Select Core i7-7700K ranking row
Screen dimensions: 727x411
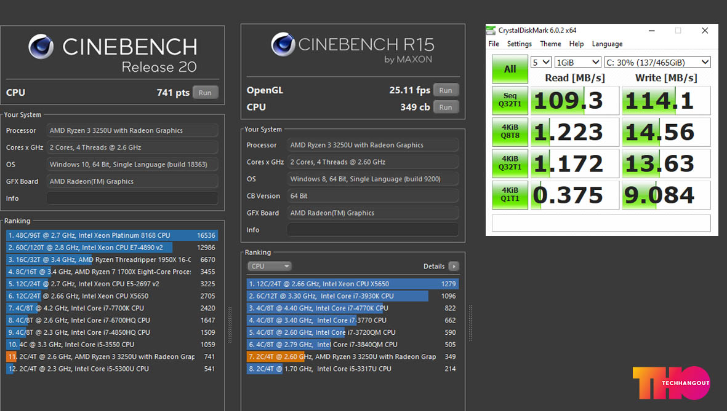coord(112,308)
